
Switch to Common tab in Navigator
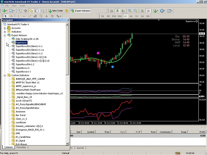tap(8, 147)
